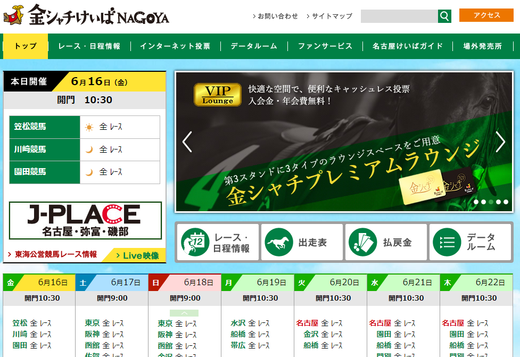Select the 6月18日 Sunday column header
Screen dimensions: 520x357
[x=185, y=283]
